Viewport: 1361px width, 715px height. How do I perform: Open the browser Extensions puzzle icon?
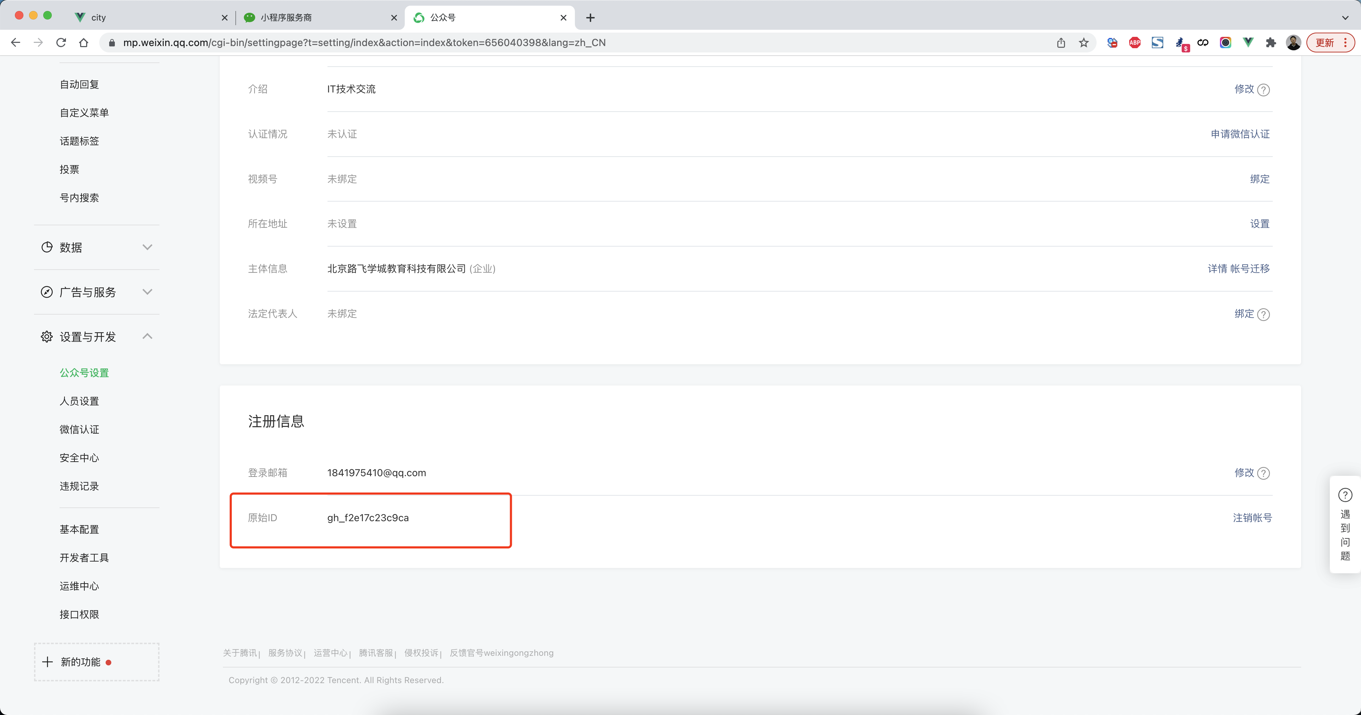[1271, 43]
